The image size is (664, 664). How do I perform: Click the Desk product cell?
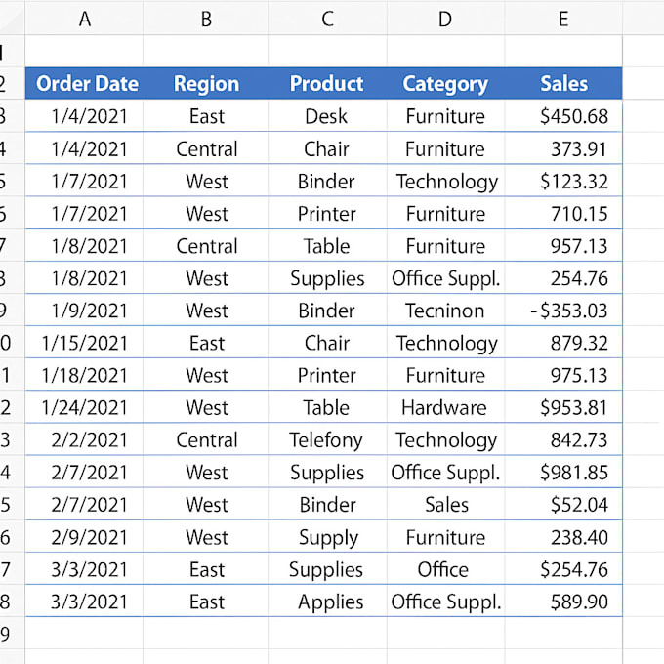[x=327, y=117]
